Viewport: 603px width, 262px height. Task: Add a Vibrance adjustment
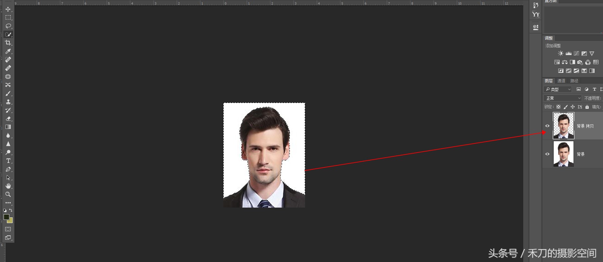click(x=592, y=53)
